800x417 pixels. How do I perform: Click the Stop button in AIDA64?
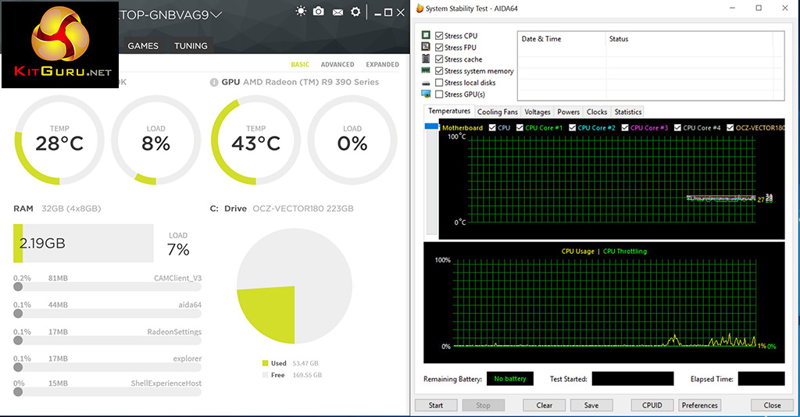coord(483,405)
